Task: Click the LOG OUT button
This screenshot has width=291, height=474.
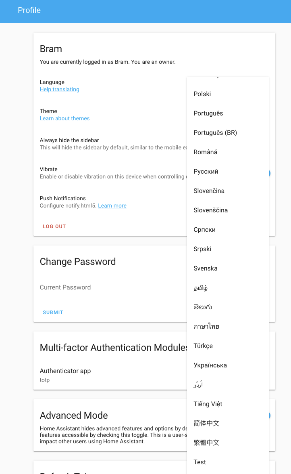Action: (54, 226)
